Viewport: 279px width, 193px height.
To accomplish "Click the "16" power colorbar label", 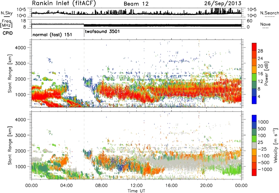I will pos(260,74).
